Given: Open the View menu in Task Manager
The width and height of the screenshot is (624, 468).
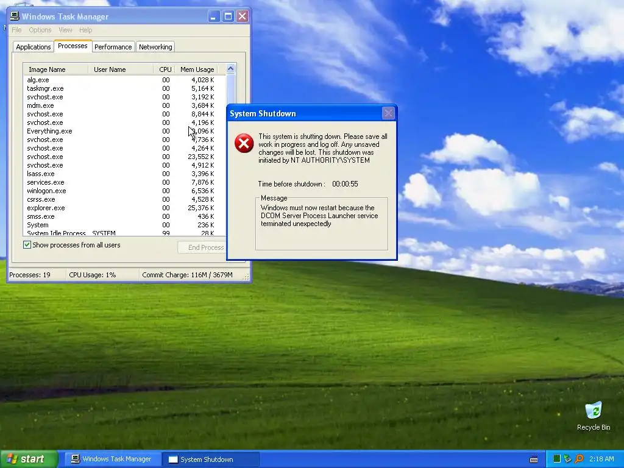Looking at the screenshot, I should coord(65,30).
